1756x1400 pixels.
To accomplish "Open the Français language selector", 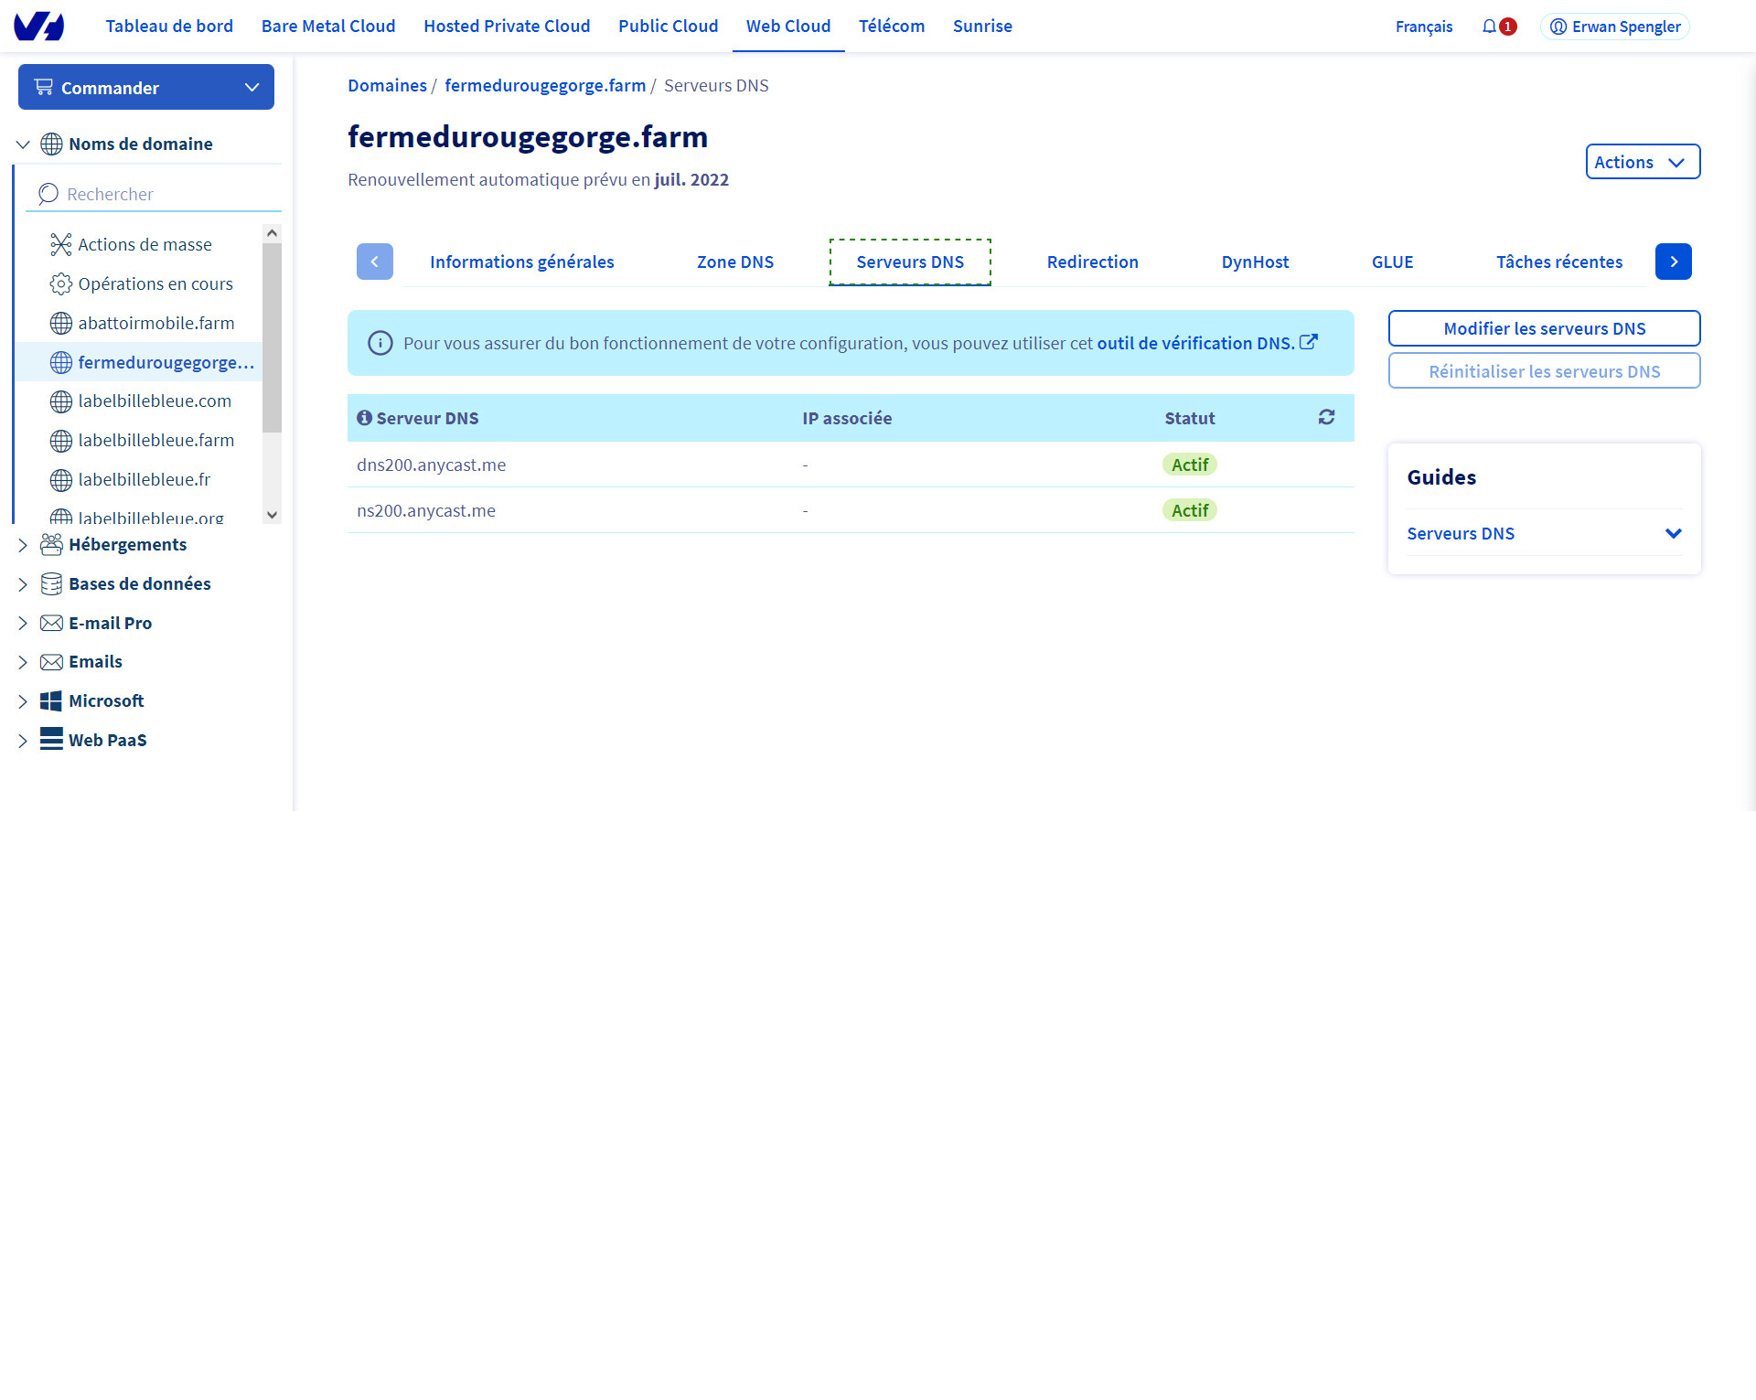I will click(x=1424, y=27).
